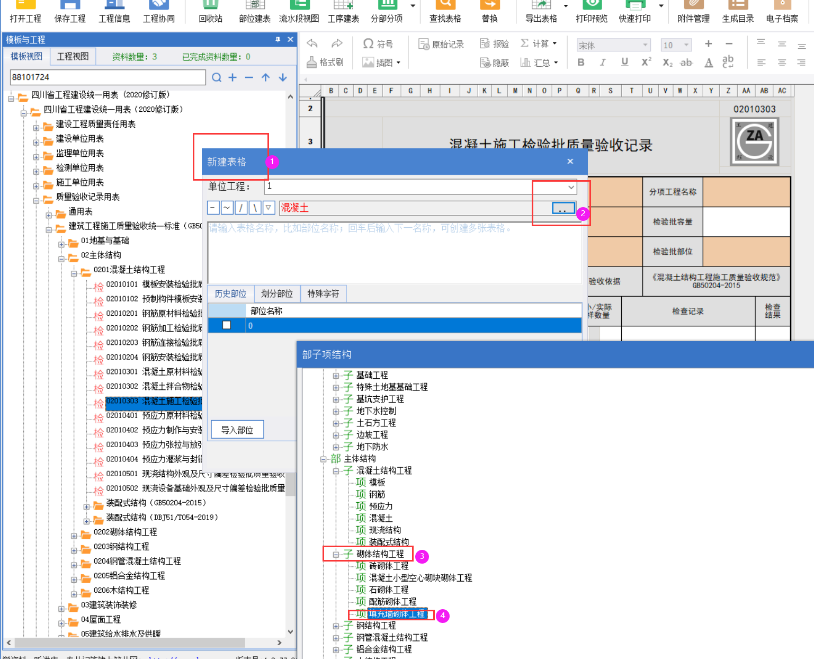The width and height of the screenshot is (814, 659).
Task: Create a 部位建表 table
Action: [x=255, y=12]
